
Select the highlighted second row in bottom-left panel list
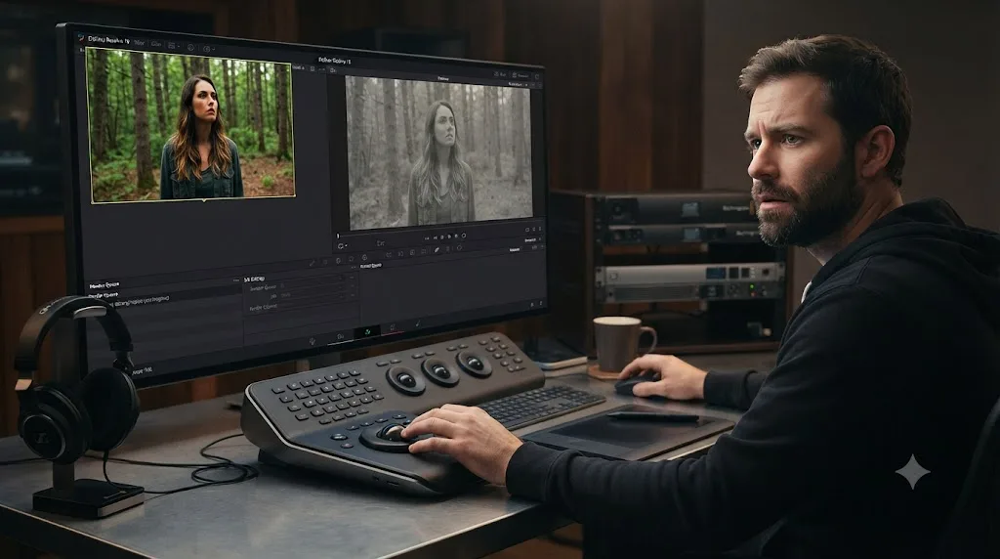click(x=164, y=293)
